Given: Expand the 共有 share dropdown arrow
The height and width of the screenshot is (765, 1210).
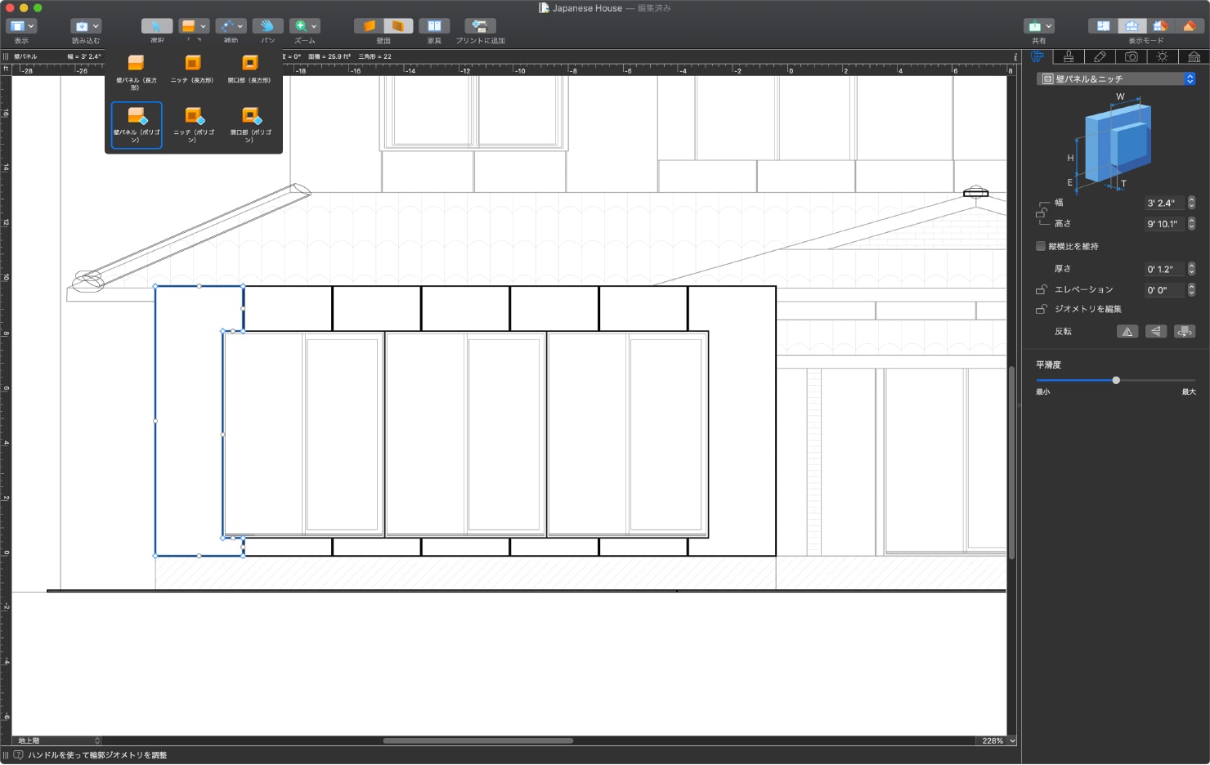Looking at the screenshot, I should tap(1049, 26).
